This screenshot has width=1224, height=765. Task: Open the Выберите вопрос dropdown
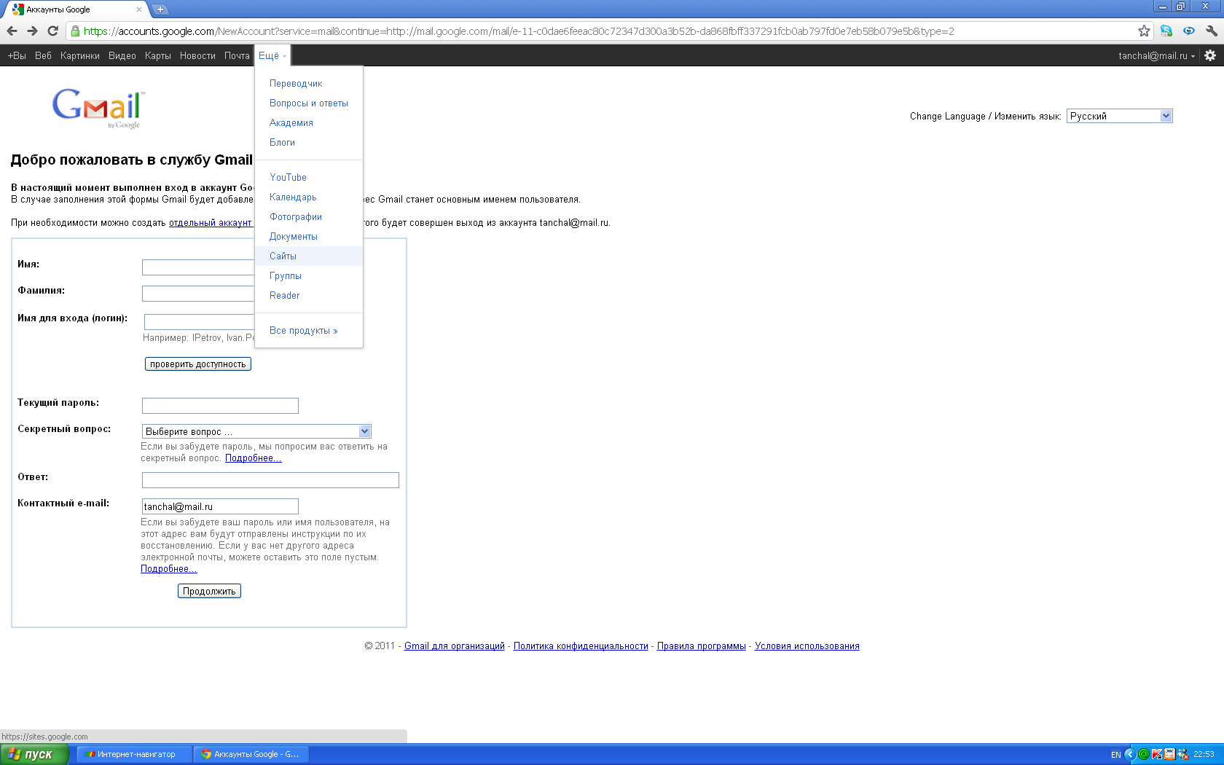click(x=256, y=431)
